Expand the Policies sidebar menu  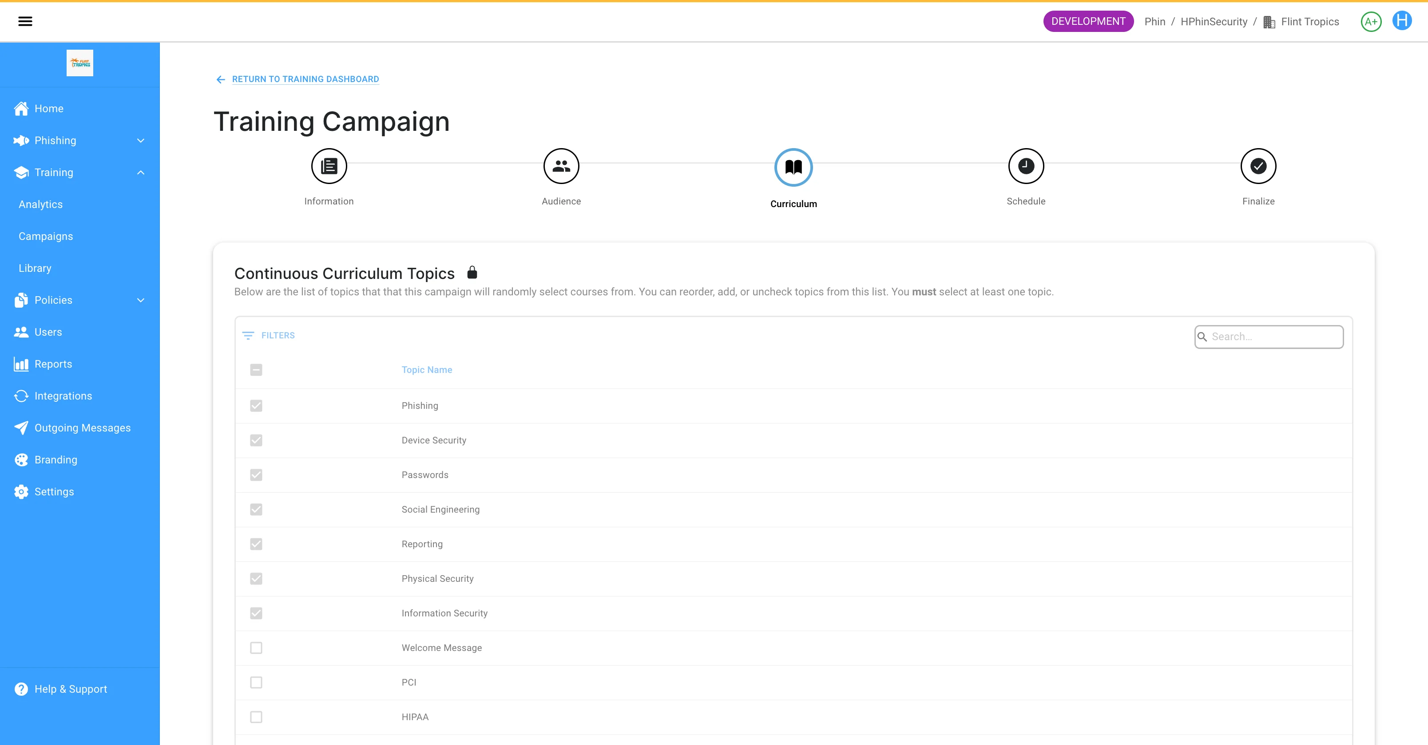click(x=141, y=300)
